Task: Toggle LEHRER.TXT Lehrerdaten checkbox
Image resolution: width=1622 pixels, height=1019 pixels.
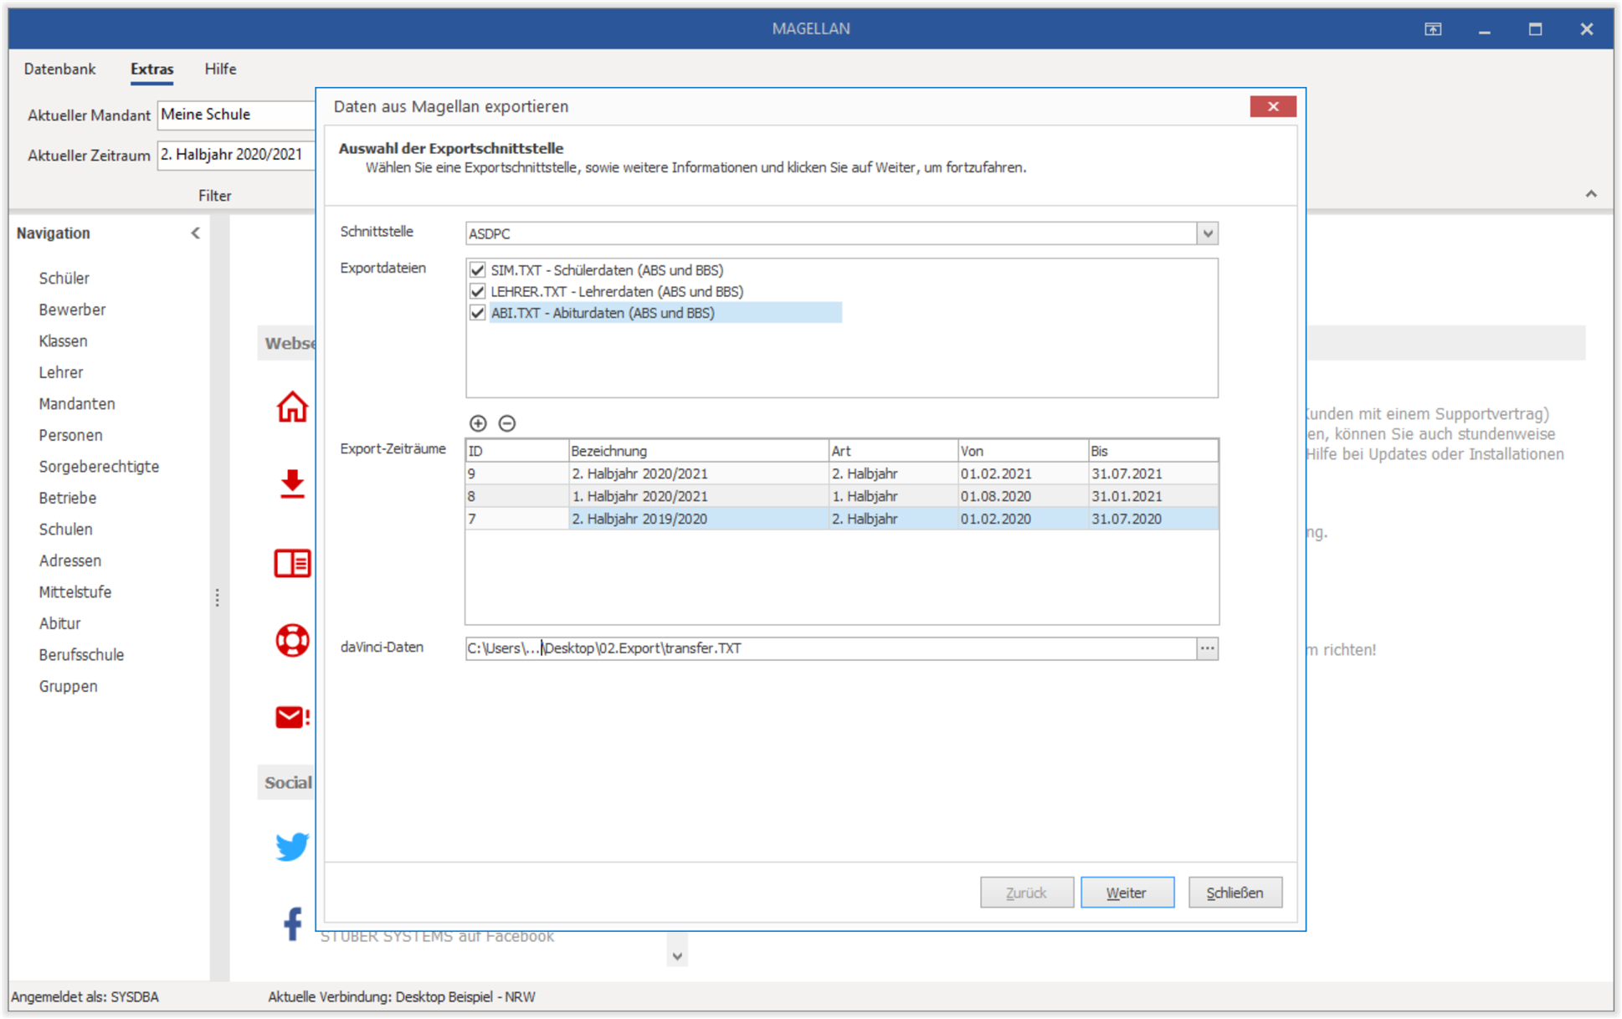Action: [x=477, y=291]
